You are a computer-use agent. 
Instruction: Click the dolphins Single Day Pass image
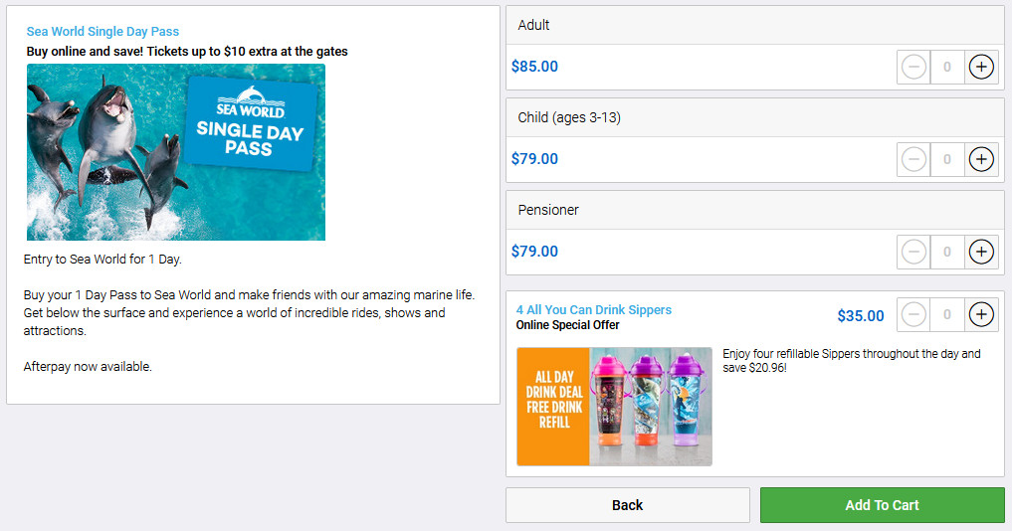(176, 152)
